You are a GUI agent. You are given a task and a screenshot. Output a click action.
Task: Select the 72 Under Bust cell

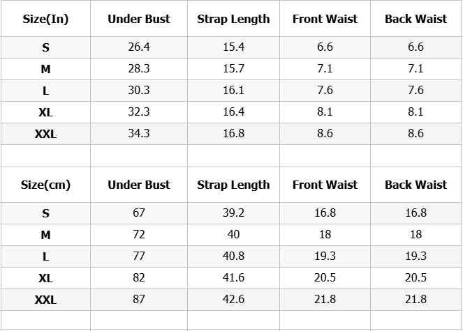139,234
